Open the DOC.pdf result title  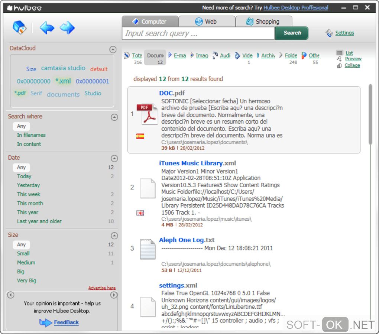172,93
